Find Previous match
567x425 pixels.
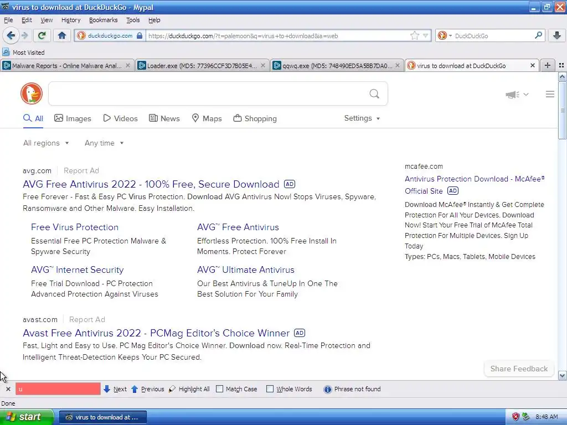click(147, 389)
